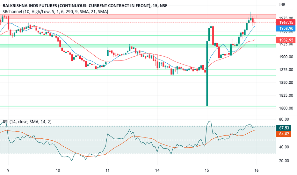Screen dimensions: 297x175
Task: Click date label 16 on time axis
Action: [257, 171]
